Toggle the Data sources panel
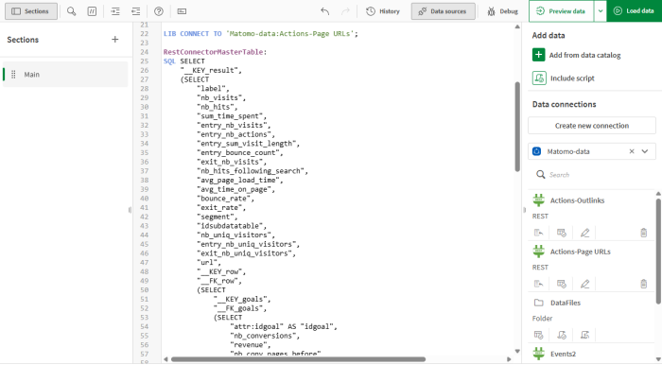The width and height of the screenshot is (662, 365). (443, 11)
